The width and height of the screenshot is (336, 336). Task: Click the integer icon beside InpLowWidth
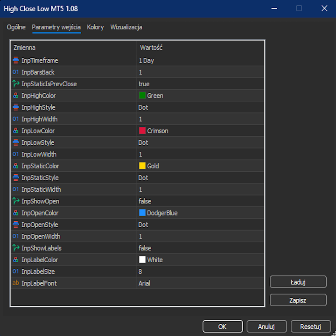point(16,154)
